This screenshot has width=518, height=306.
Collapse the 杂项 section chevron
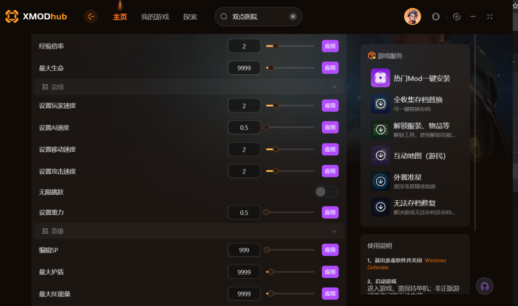tap(334, 86)
